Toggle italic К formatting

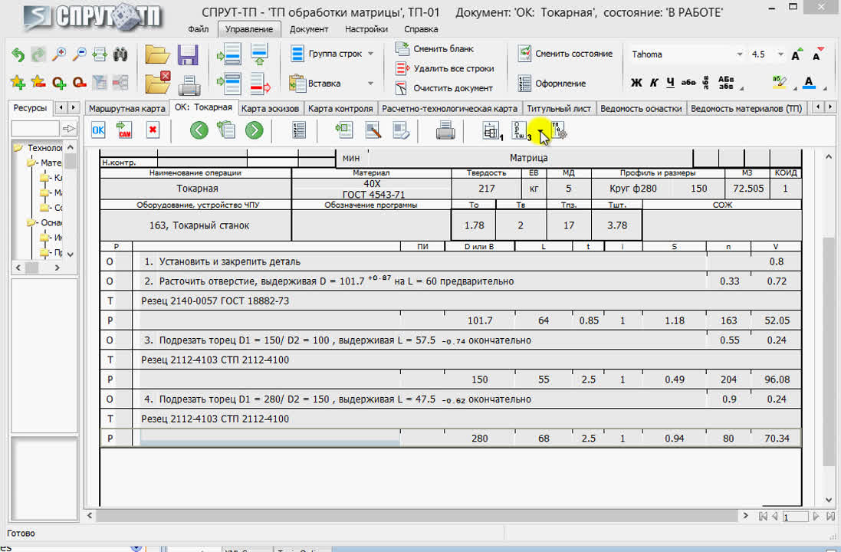(x=654, y=83)
